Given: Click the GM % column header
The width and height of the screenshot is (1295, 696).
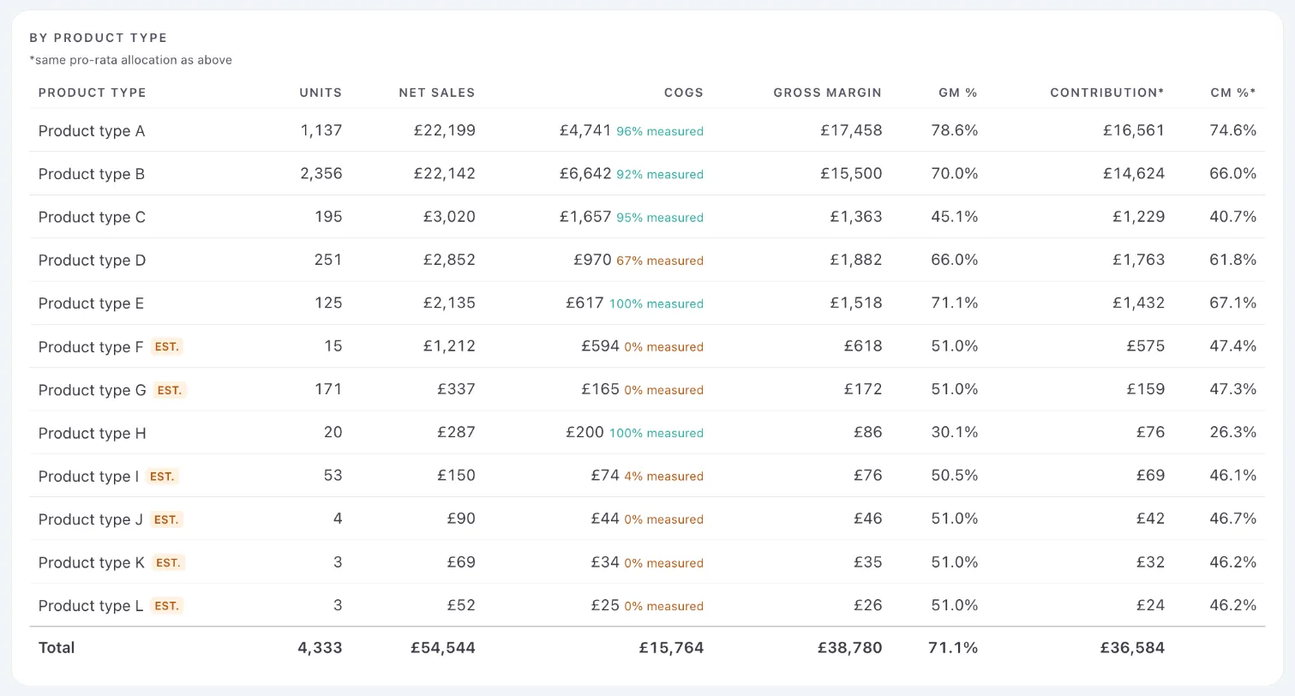Looking at the screenshot, I should tap(958, 93).
